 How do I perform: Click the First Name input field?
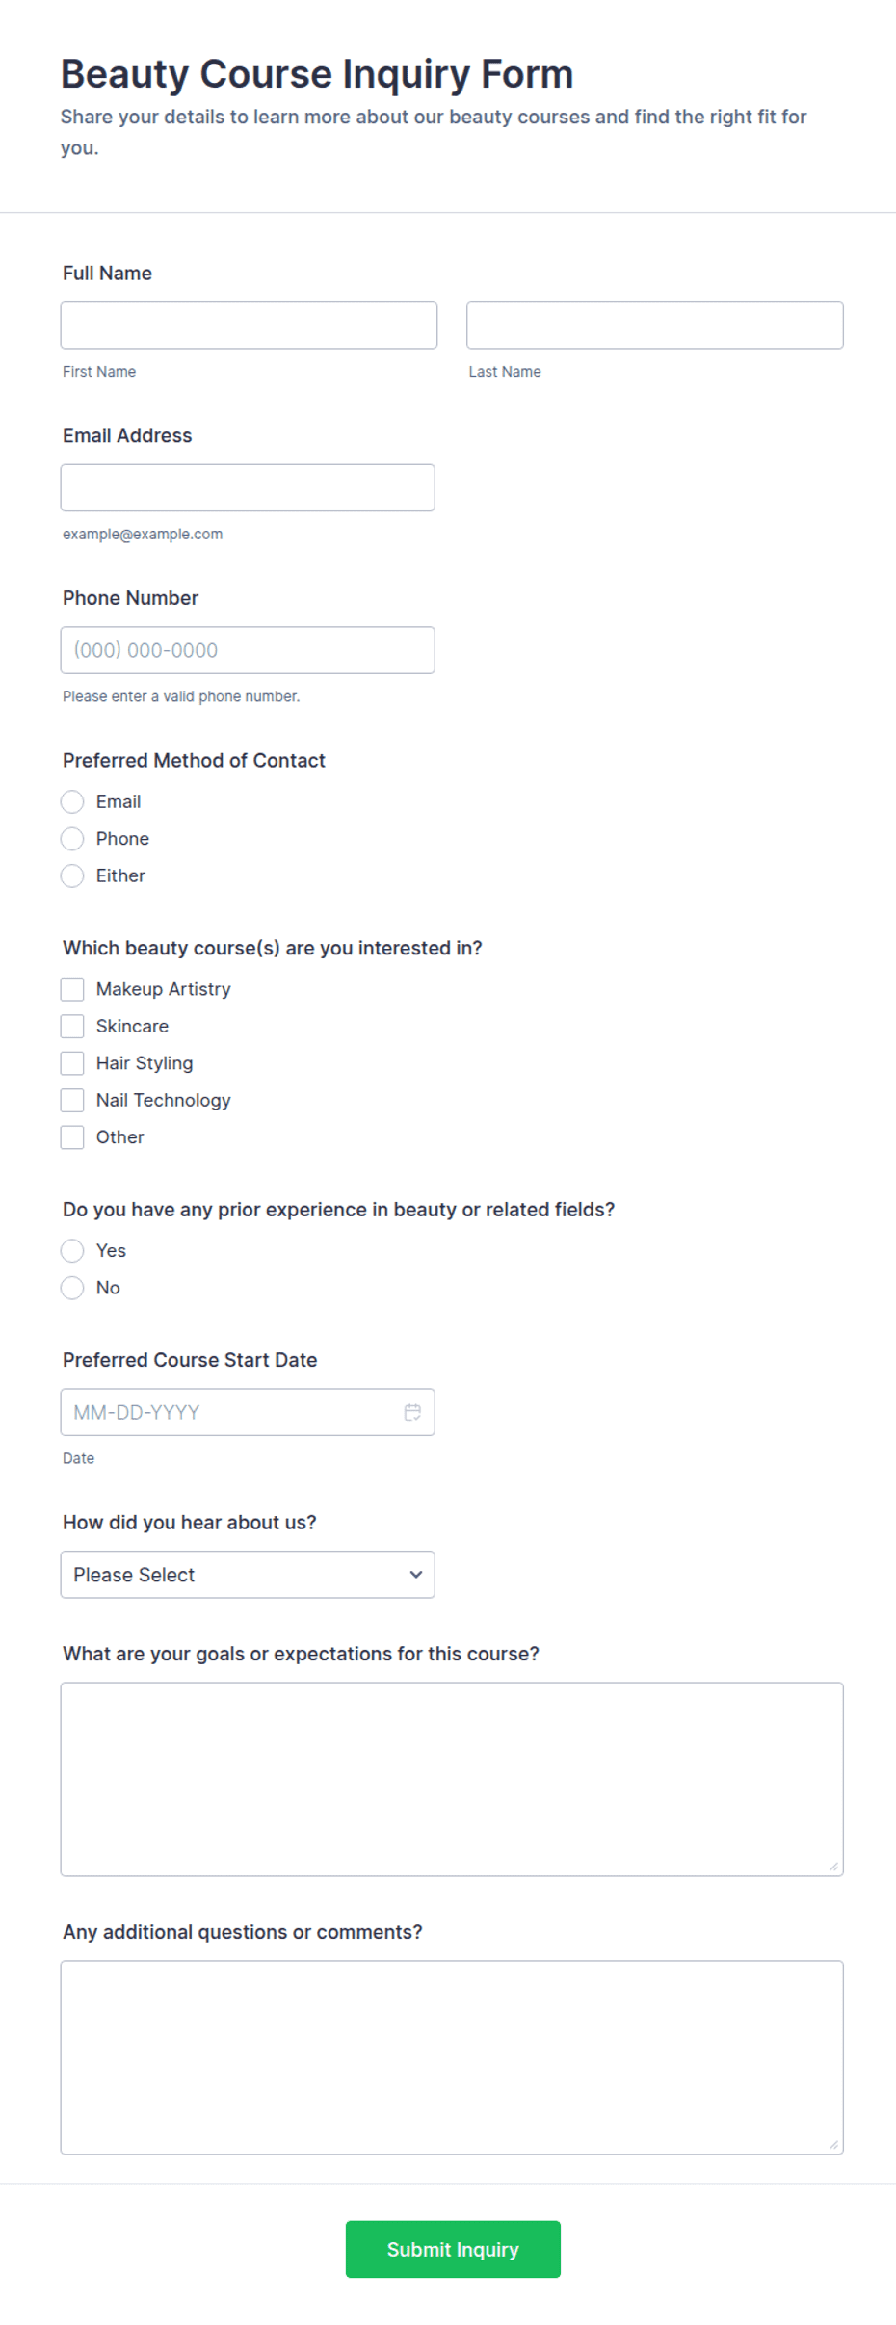[249, 326]
